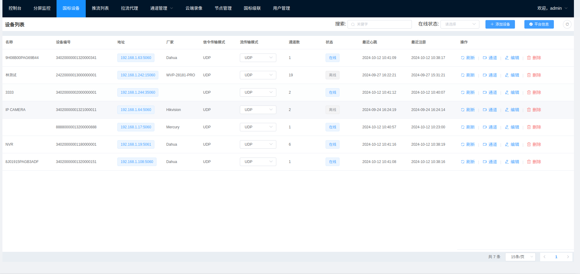Refresh the NVR device row
The width and height of the screenshot is (580, 274).
coord(468,144)
